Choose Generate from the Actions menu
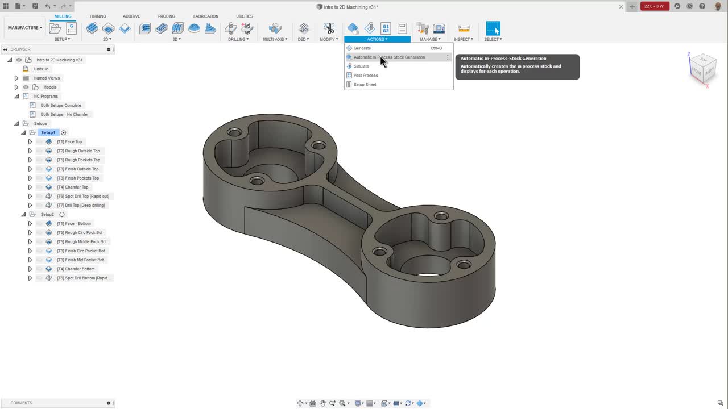Image resolution: width=728 pixels, height=409 pixels. click(x=399, y=48)
